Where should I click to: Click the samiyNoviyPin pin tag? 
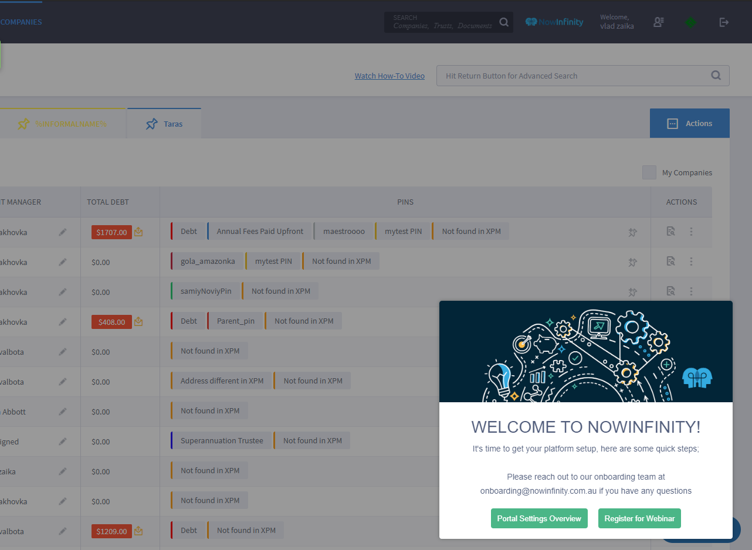coord(206,291)
